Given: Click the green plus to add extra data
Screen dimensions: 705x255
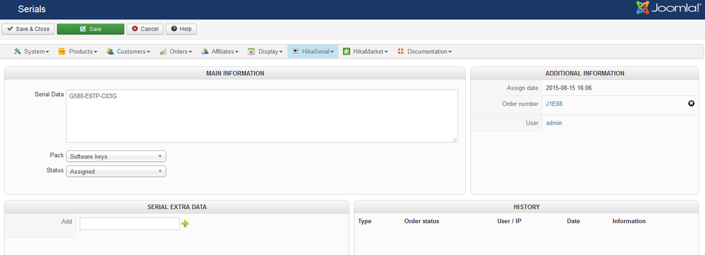Looking at the screenshot, I should pos(185,224).
